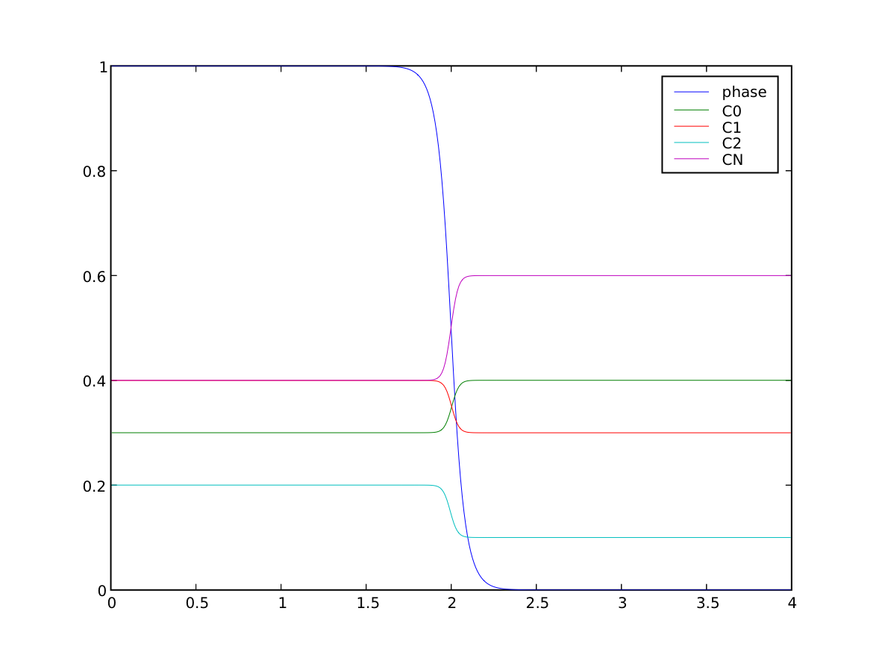Click the green line sample beside C0

click(x=691, y=110)
